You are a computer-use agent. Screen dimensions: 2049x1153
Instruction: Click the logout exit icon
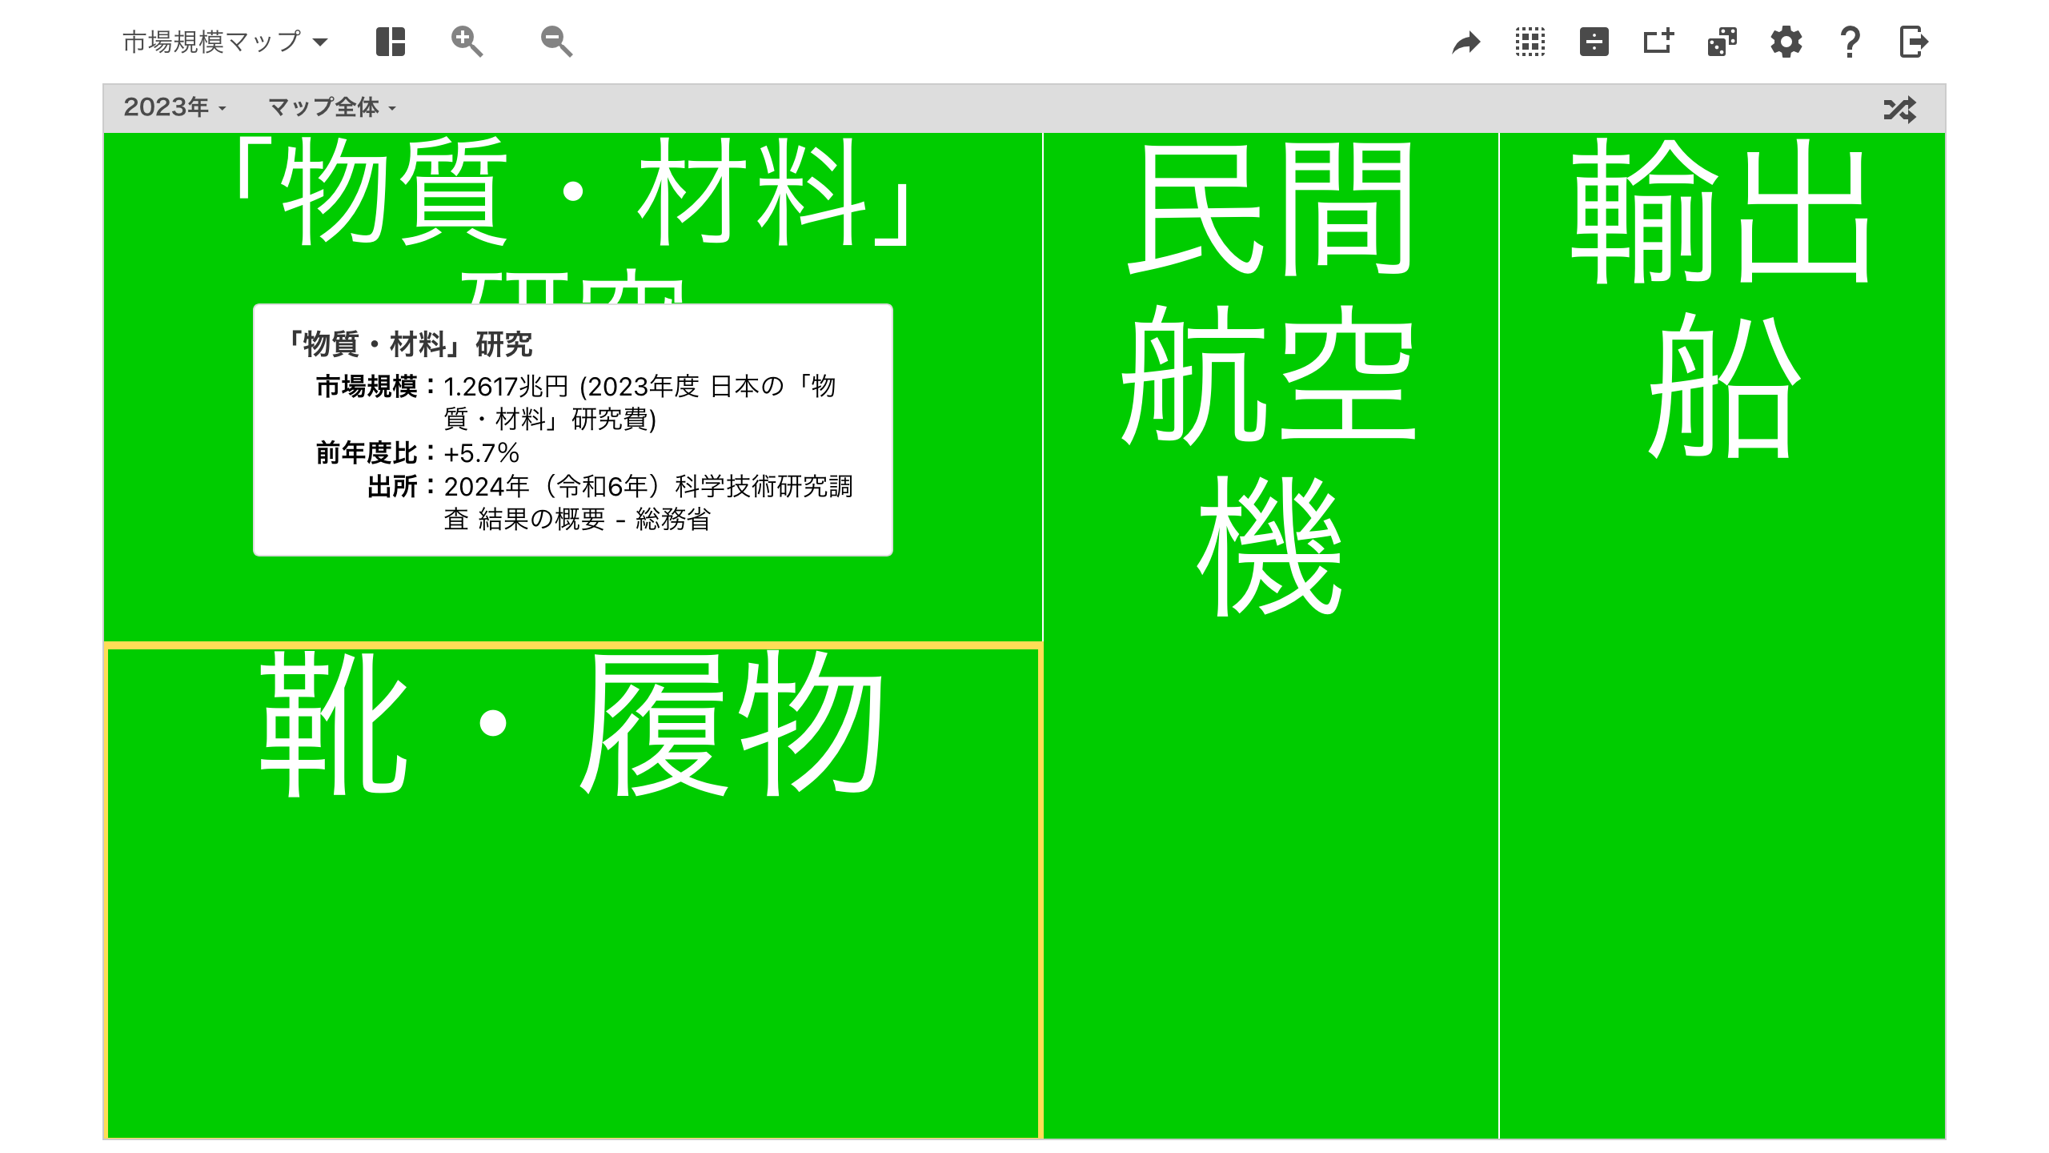[x=1914, y=42]
